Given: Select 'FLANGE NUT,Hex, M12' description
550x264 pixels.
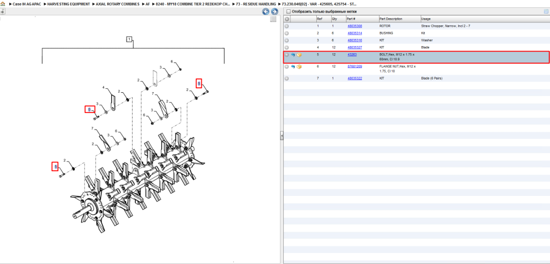Looking at the screenshot, I should [x=397, y=69].
